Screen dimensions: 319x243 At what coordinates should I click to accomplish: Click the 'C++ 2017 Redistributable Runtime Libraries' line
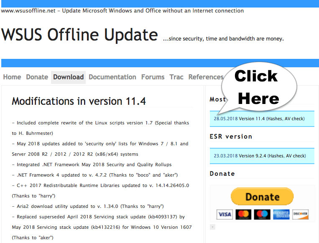100,185
